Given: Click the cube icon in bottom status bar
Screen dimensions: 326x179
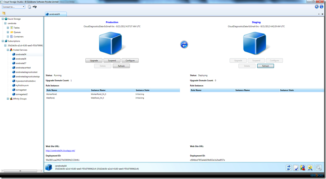Looking at the screenshot, I should click(49, 167).
